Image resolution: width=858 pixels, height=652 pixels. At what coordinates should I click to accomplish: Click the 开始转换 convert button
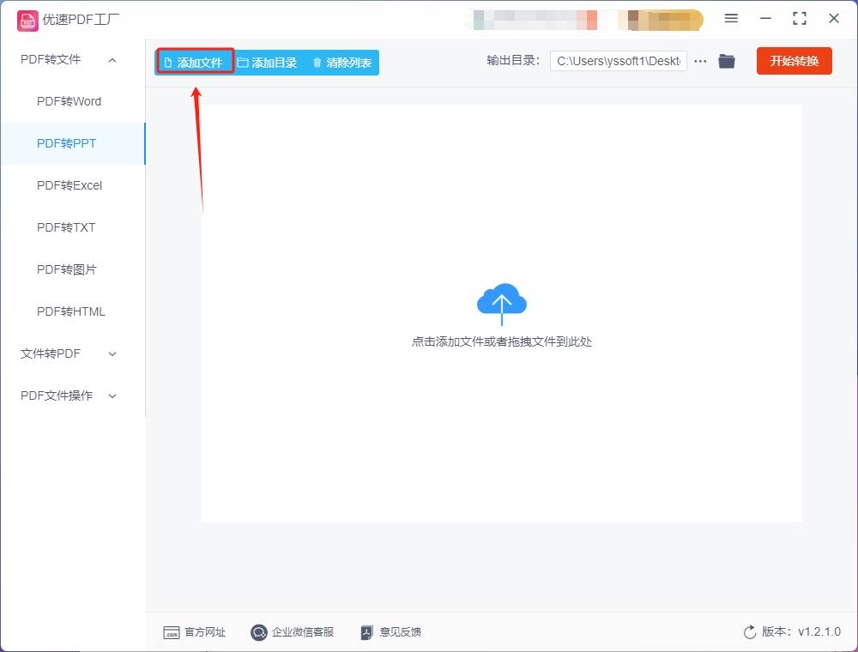tap(794, 61)
